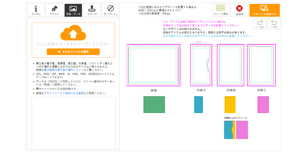The width and height of the screenshot is (307, 153).
Task: Click またはファイルを選択 button
Action: pyautogui.click(x=73, y=52)
